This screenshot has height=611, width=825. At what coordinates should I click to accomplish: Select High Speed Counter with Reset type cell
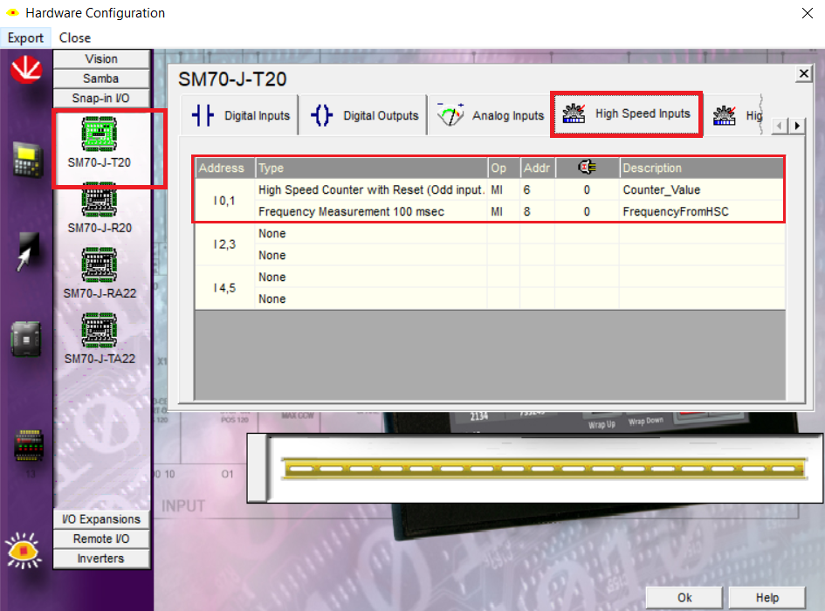click(x=371, y=189)
